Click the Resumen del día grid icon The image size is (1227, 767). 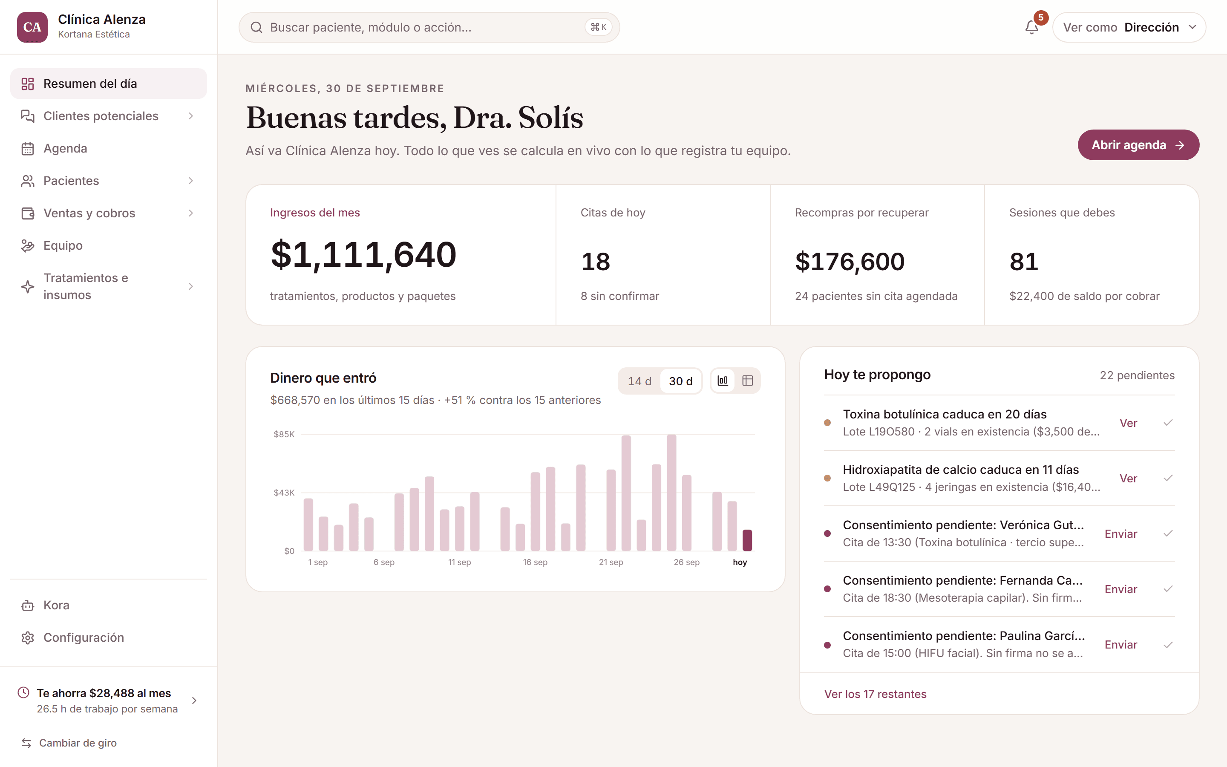pos(27,84)
